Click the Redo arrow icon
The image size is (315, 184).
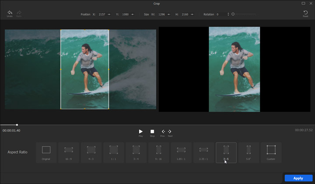tap(19, 12)
